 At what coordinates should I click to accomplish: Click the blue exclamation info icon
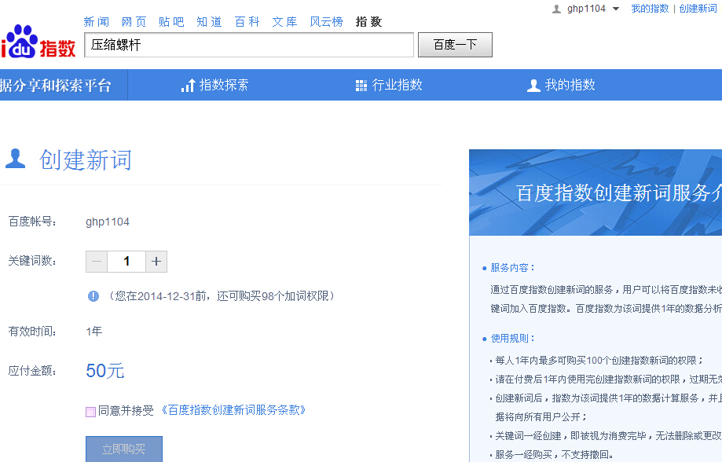tap(93, 296)
